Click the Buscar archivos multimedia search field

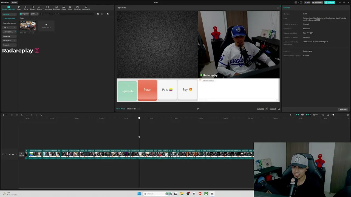click(x=67, y=14)
